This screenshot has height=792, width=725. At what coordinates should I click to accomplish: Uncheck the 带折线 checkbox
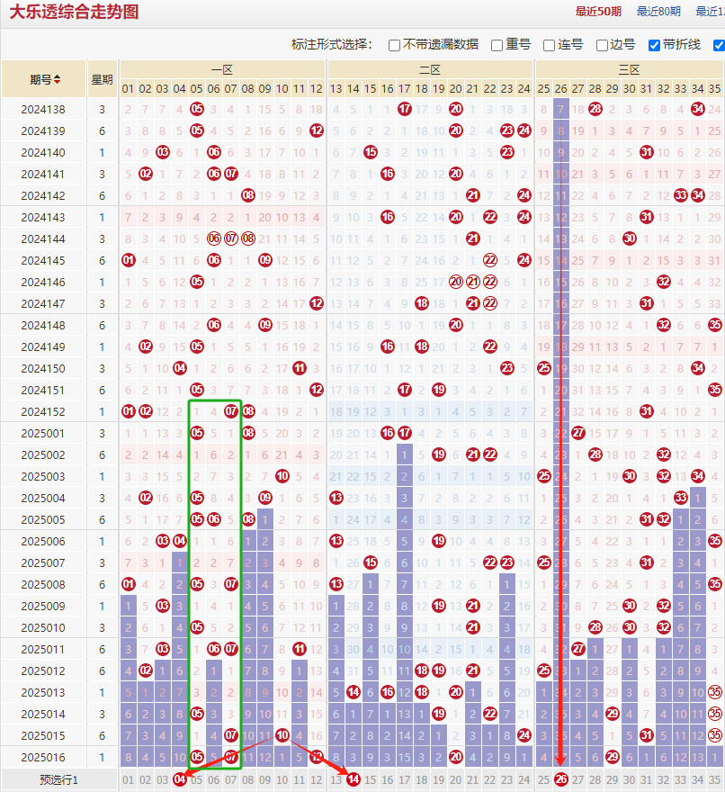pyautogui.click(x=654, y=45)
